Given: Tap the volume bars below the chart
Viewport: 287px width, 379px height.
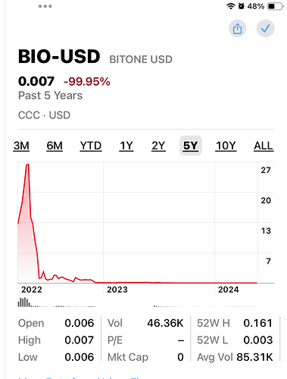Looking at the screenshot, I should pyautogui.click(x=24, y=302).
